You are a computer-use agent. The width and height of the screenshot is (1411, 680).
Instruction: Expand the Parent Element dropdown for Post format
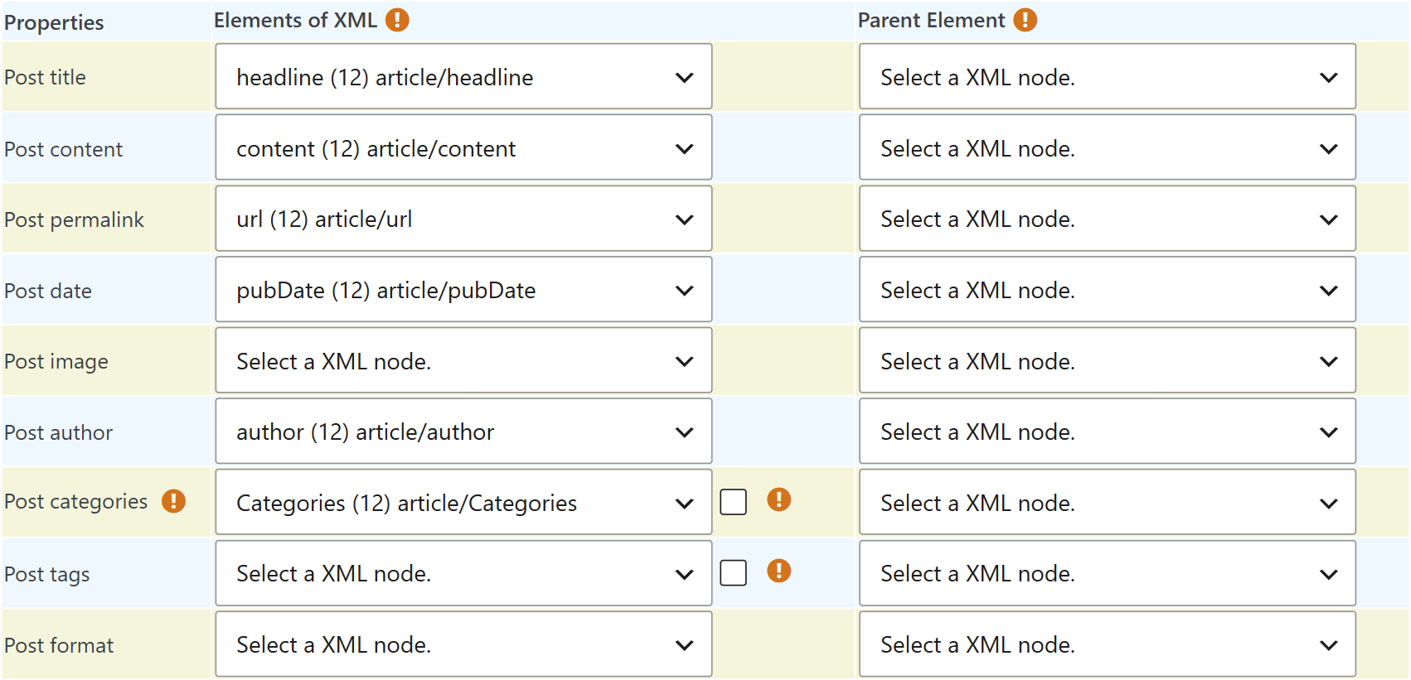pyautogui.click(x=1108, y=645)
